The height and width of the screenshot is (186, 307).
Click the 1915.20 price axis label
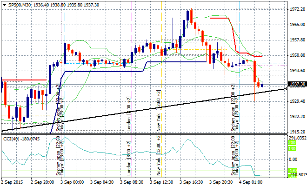tap(296, 132)
